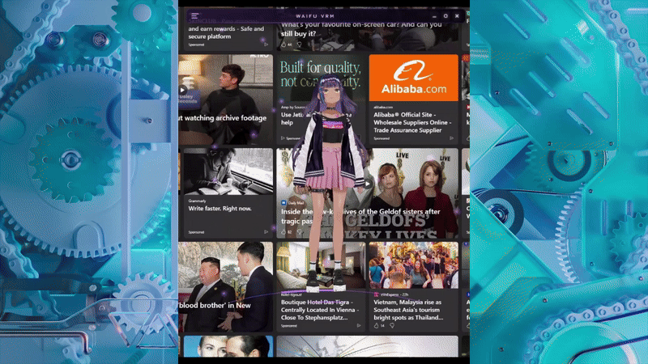Screen dimensions: 648x364
Task: Click the Alibaba.com orange logo image
Action: tap(414, 78)
